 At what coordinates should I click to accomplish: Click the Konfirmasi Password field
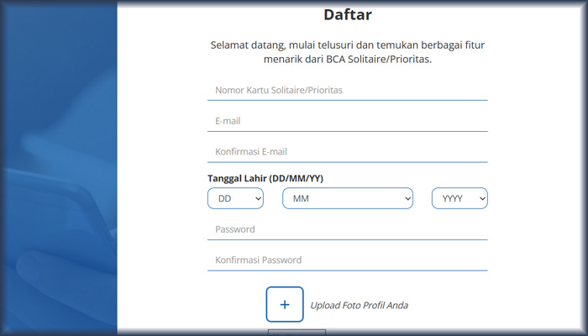[x=347, y=260]
